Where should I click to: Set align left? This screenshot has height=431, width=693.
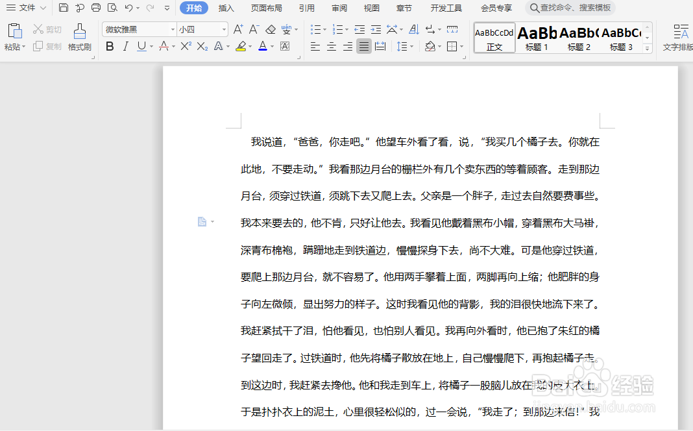(x=315, y=46)
